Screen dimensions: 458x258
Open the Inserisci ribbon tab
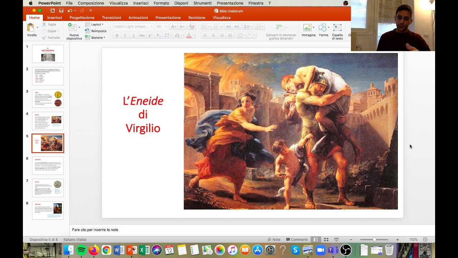(54, 18)
